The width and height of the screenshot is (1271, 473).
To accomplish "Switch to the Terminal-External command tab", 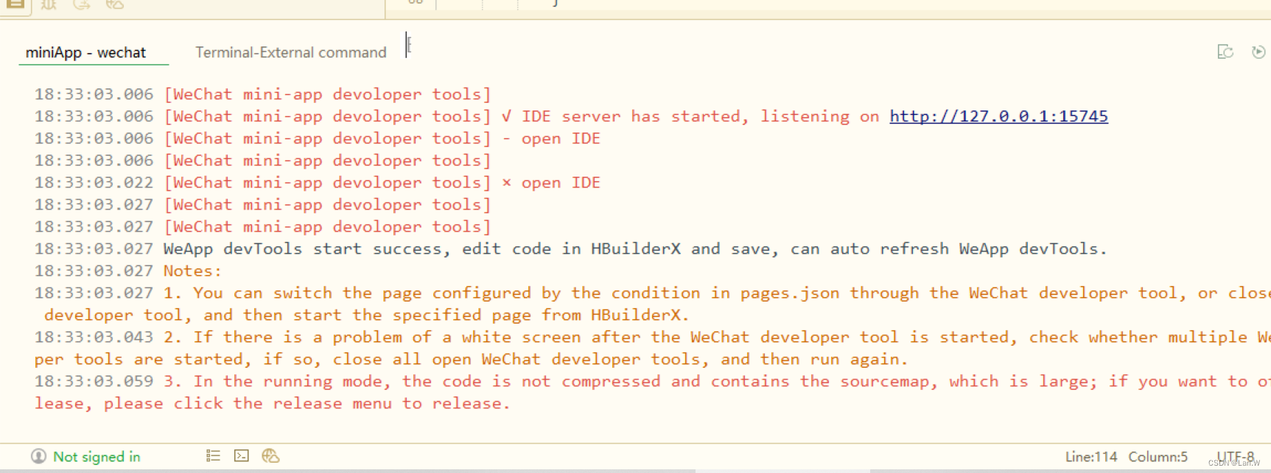I will (x=290, y=52).
